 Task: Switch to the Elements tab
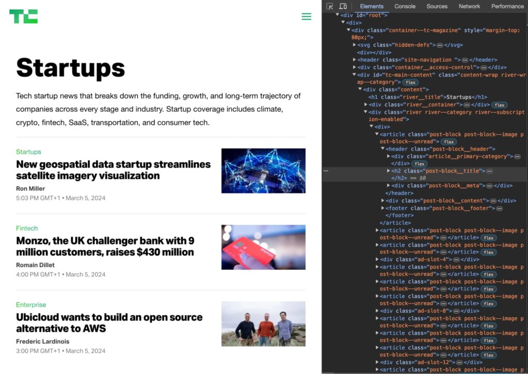click(372, 6)
